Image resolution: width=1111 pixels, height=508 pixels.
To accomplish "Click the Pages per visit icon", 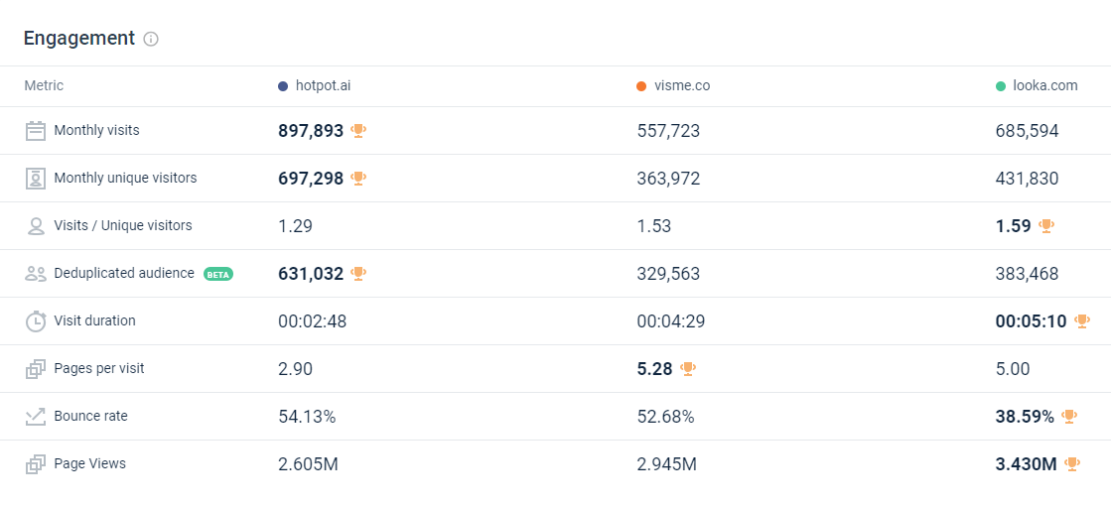I will coord(36,369).
